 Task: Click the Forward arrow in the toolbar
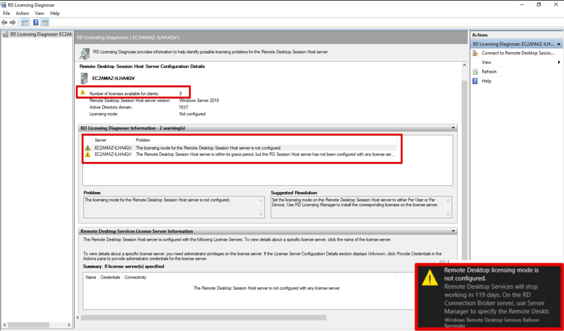tap(13, 23)
